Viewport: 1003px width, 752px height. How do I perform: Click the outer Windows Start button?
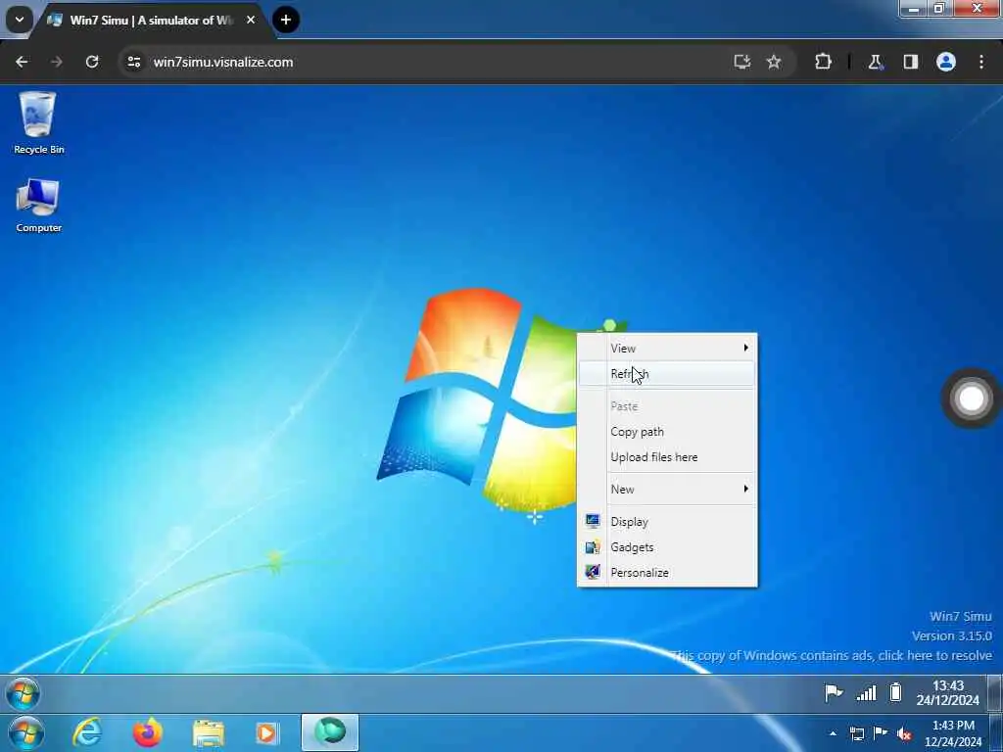25,733
